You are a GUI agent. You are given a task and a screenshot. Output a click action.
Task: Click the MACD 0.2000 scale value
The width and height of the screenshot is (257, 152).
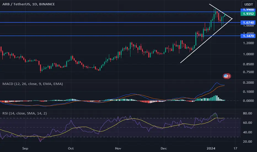pos(248,83)
